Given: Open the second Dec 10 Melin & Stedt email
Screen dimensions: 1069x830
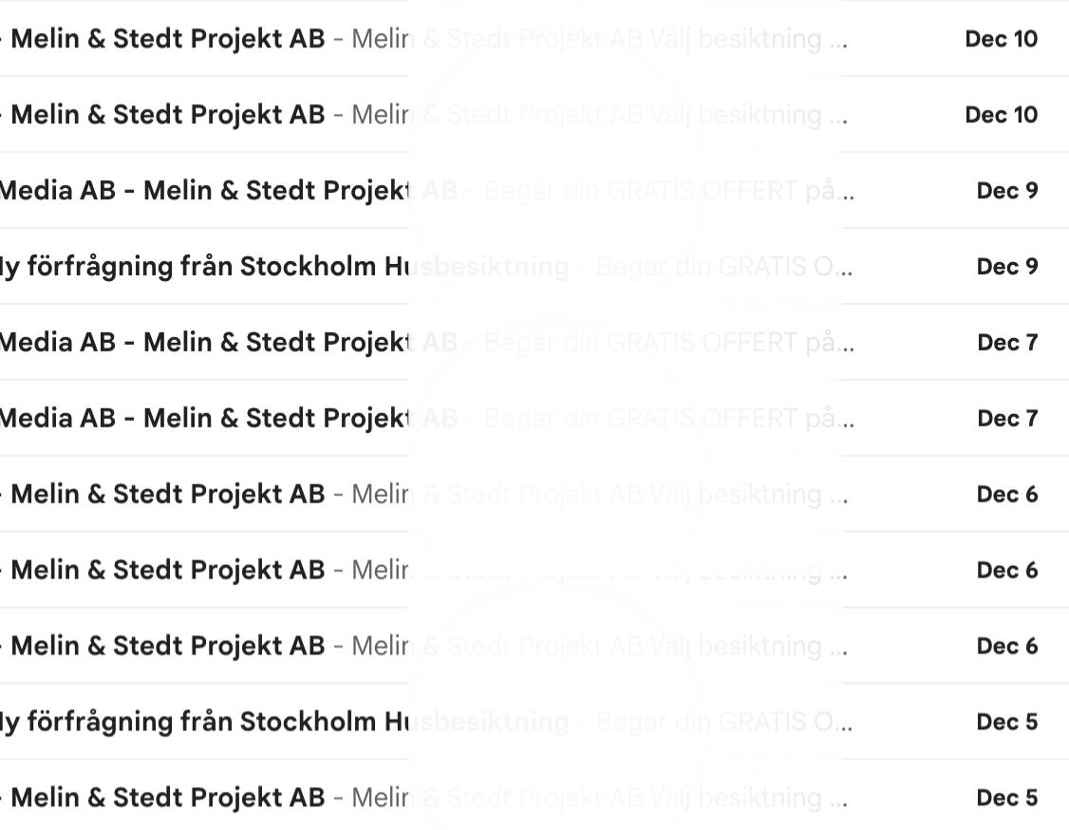Looking at the screenshot, I should tap(168, 115).
